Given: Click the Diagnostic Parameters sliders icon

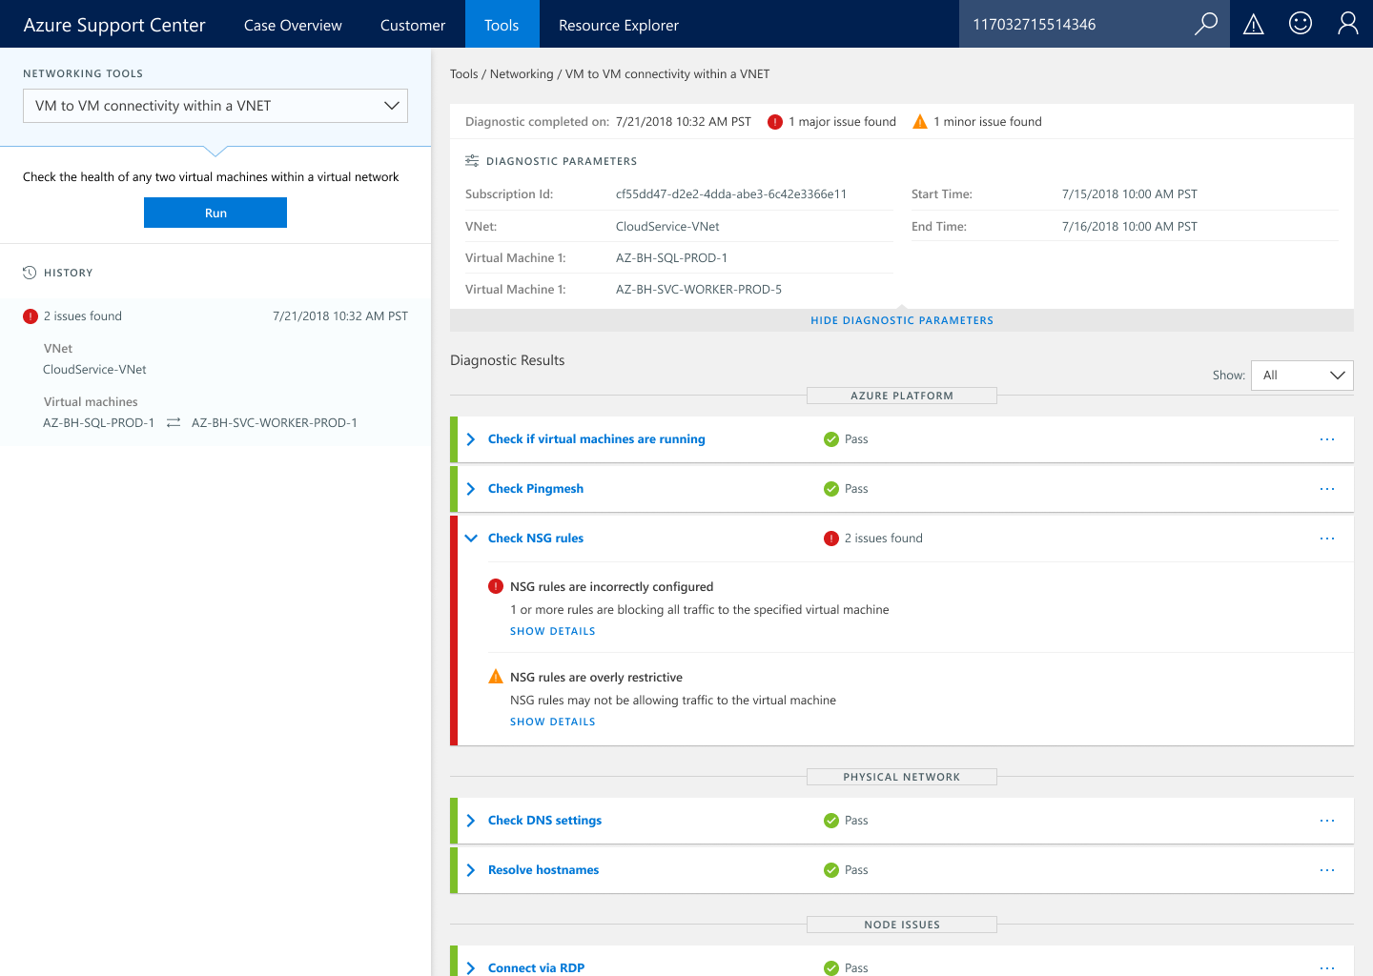Looking at the screenshot, I should (472, 161).
